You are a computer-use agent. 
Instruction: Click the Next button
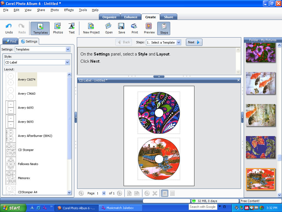click(x=194, y=42)
